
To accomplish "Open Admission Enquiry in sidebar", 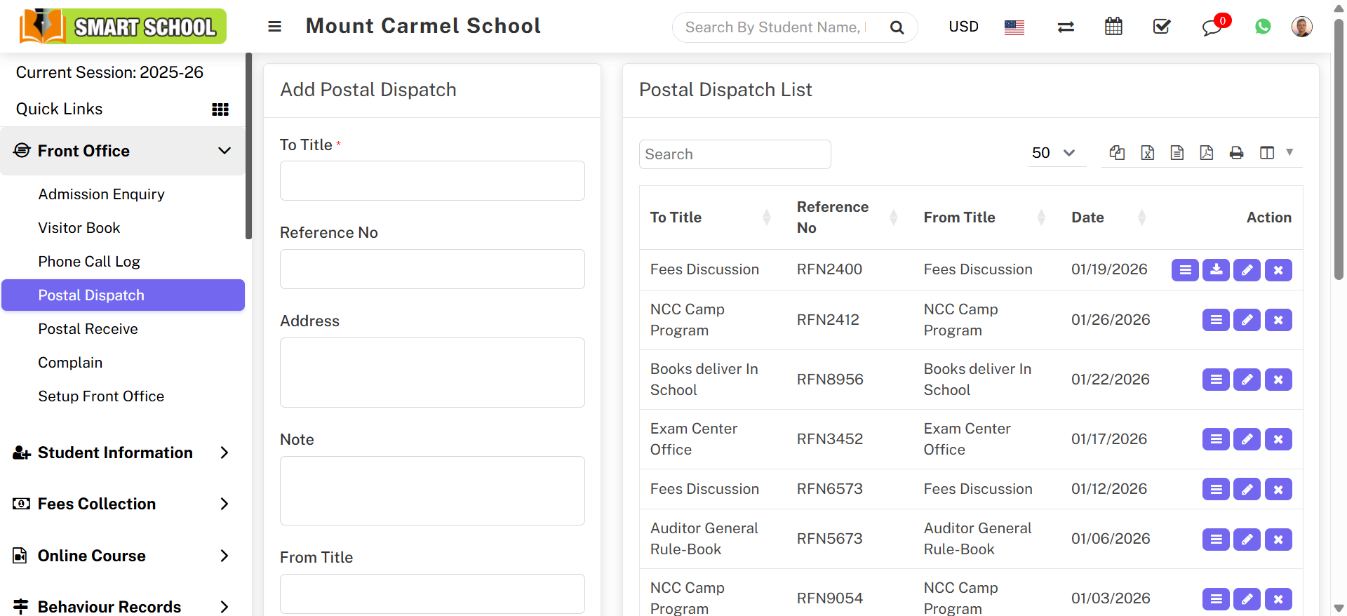I will point(101,194).
